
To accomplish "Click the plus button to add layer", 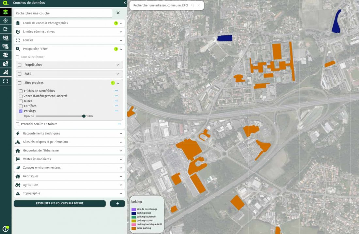I will tap(117, 204).
